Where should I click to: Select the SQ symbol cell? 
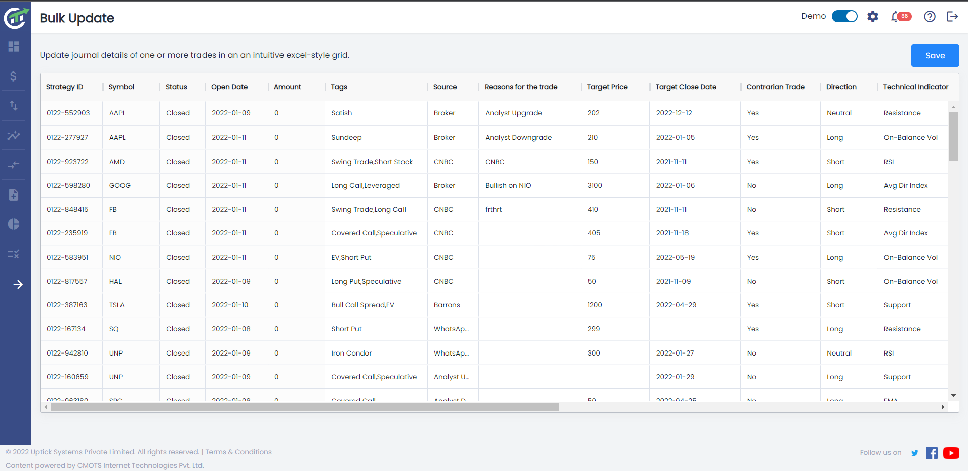click(131, 329)
